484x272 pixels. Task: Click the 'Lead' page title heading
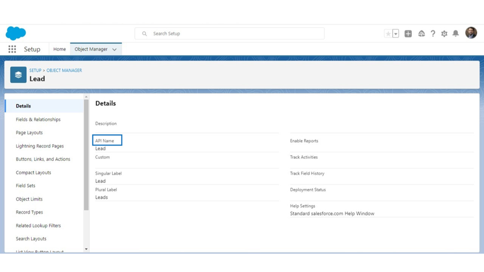(x=37, y=79)
